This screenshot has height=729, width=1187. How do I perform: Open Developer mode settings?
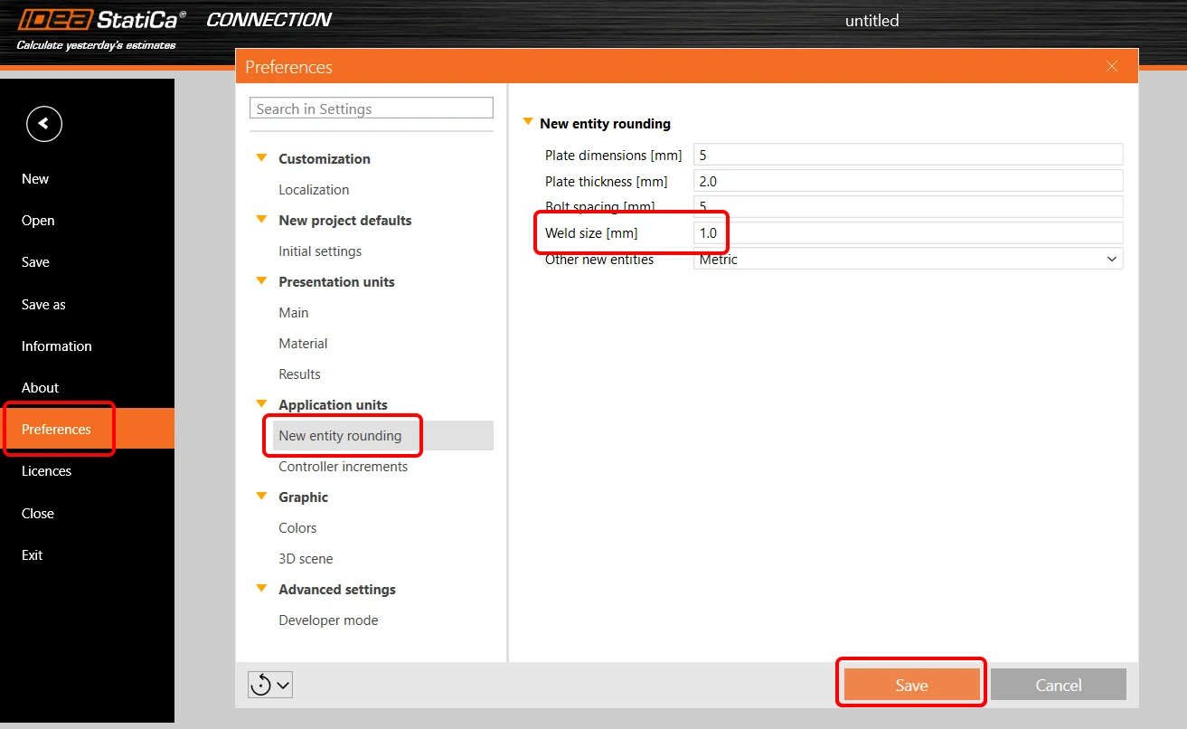pyautogui.click(x=328, y=620)
